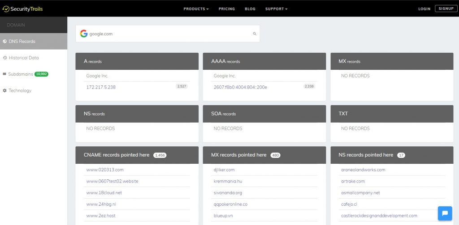Open www.2ez.host entry
459x225 pixels.
tap(100, 216)
